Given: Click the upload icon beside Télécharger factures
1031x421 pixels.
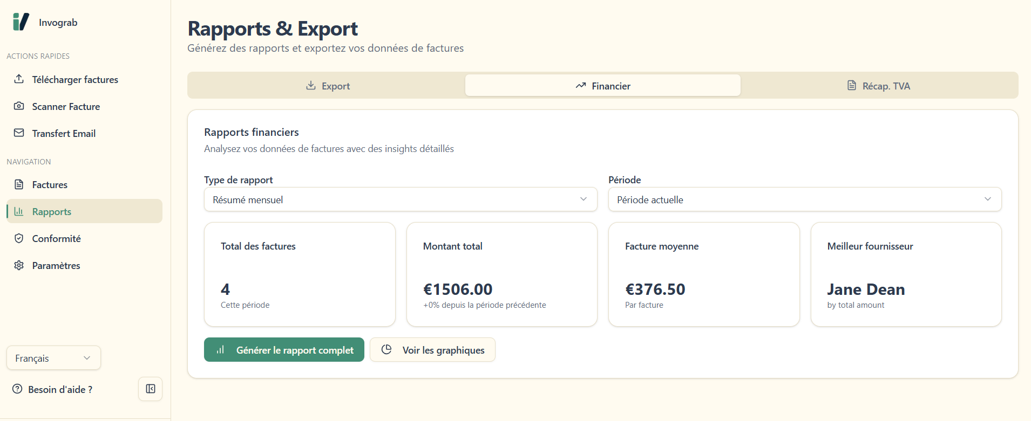Looking at the screenshot, I should coord(19,79).
